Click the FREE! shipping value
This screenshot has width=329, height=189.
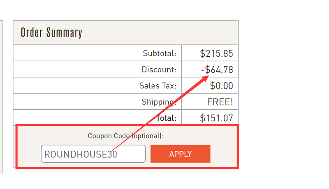pyautogui.click(x=220, y=102)
